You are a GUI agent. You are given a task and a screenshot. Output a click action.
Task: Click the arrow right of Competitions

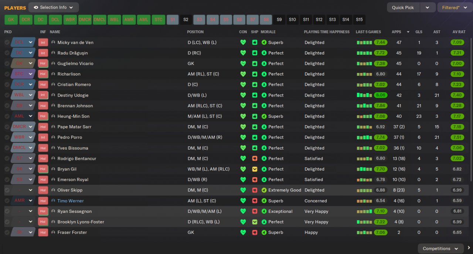(469, 248)
